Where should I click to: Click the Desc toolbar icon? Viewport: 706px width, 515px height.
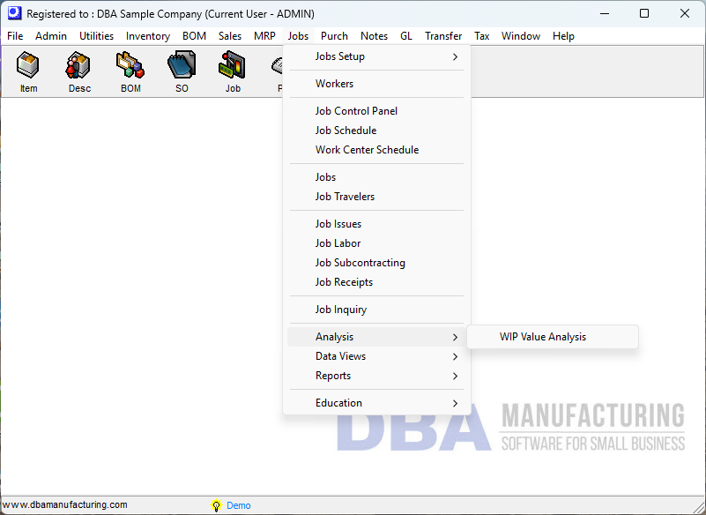point(79,71)
